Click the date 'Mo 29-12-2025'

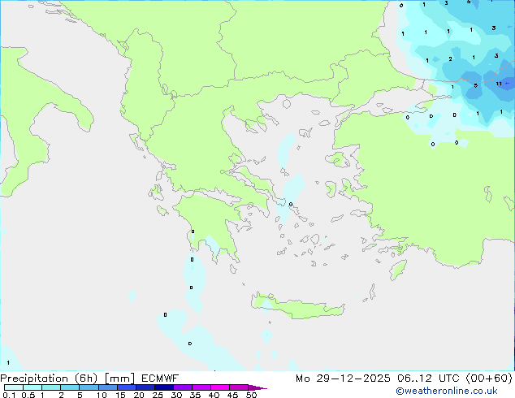(343, 379)
